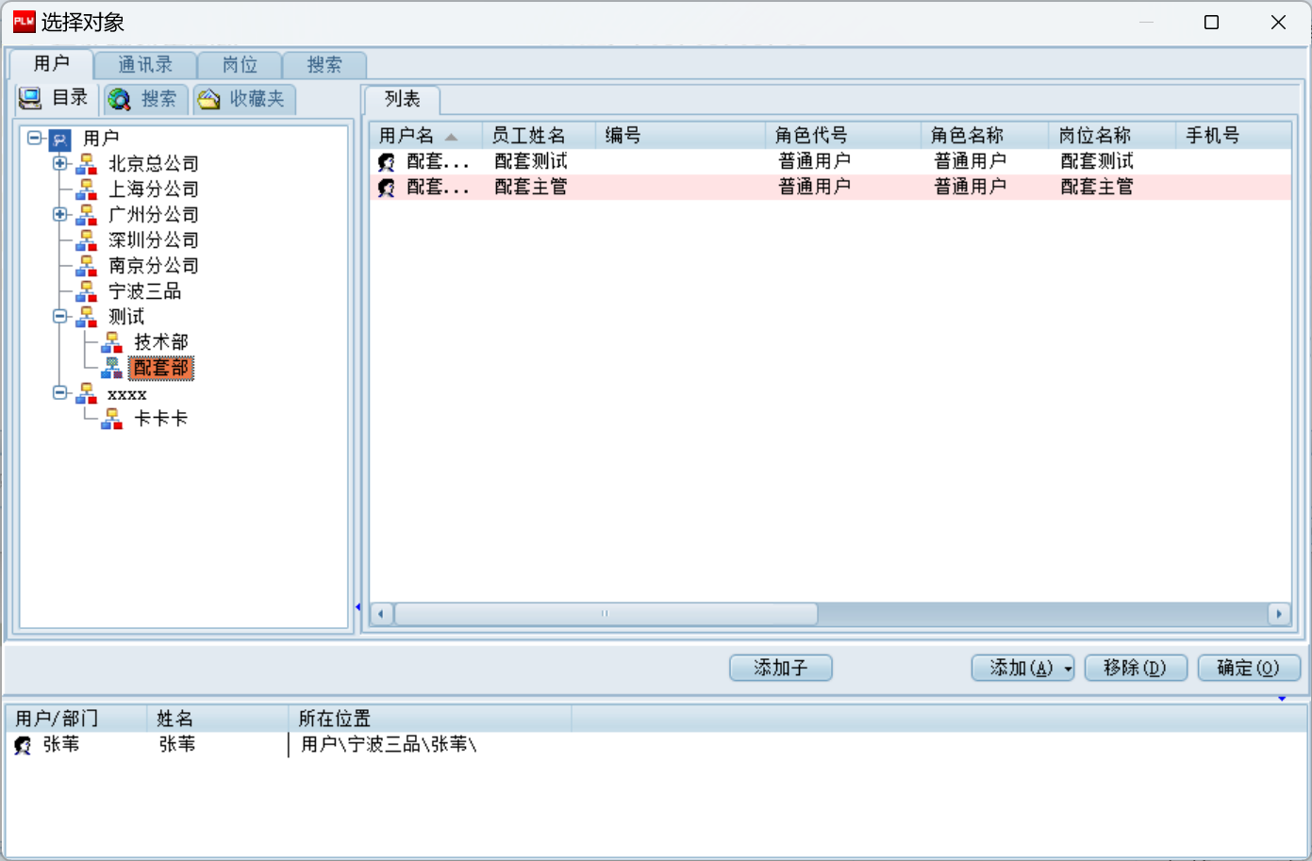Click the PLM application icon in title bar
The image size is (1312, 861).
(x=24, y=22)
